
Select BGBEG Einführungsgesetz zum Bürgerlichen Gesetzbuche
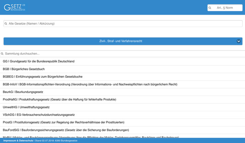point(43,77)
